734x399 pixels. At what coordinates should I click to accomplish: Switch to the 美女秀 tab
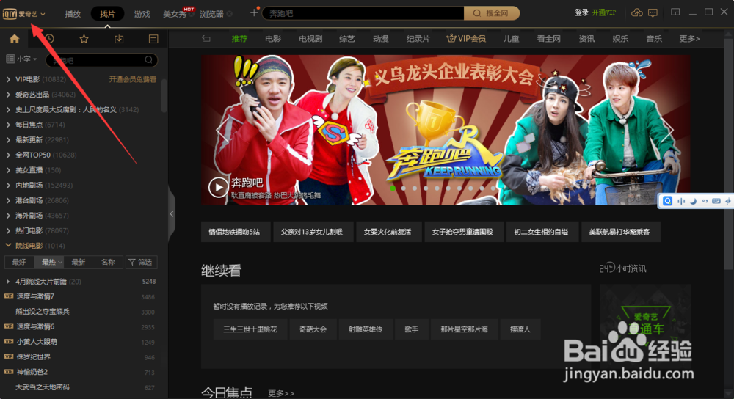(174, 14)
